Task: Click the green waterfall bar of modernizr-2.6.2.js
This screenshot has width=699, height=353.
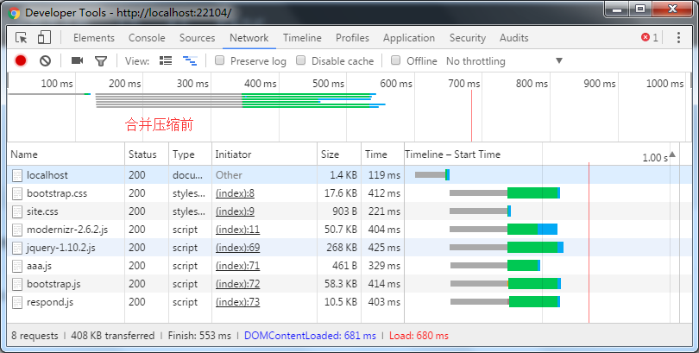Action: pos(522,230)
